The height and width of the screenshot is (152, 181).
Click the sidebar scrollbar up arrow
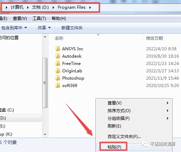click(x=45, y=37)
